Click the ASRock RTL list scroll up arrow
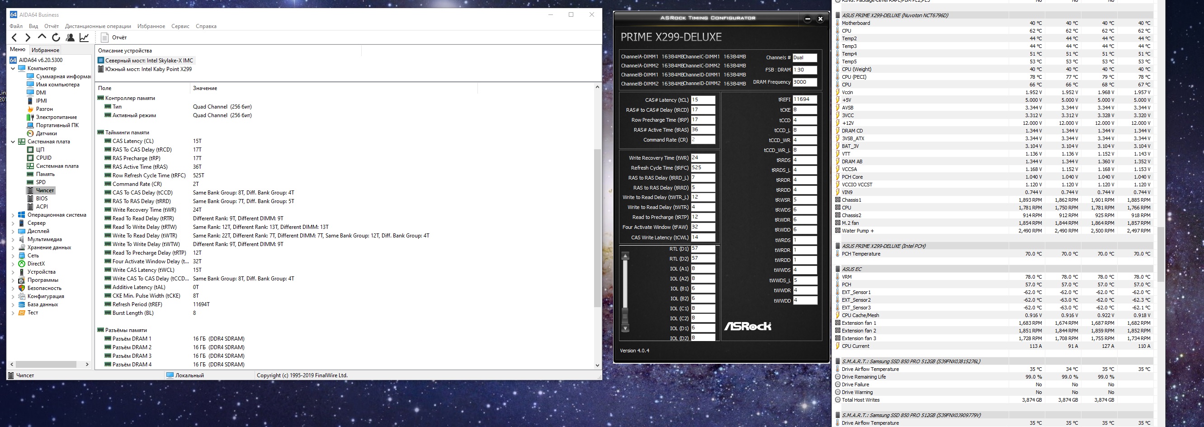The height and width of the screenshot is (427, 1204). pyautogui.click(x=625, y=256)
